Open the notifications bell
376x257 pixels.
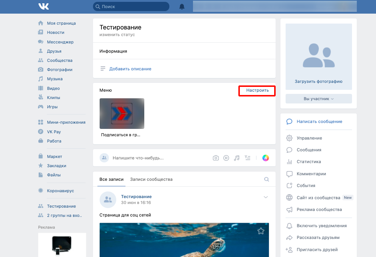pos(182,7)
